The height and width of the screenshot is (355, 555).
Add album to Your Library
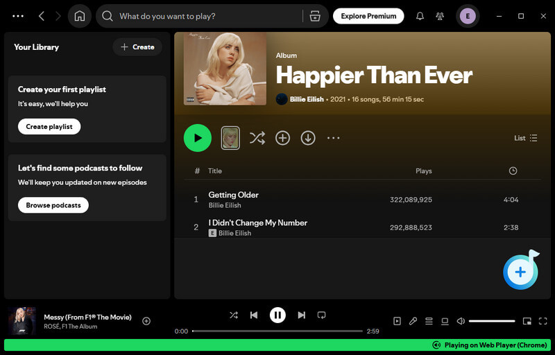click(282, 138)
